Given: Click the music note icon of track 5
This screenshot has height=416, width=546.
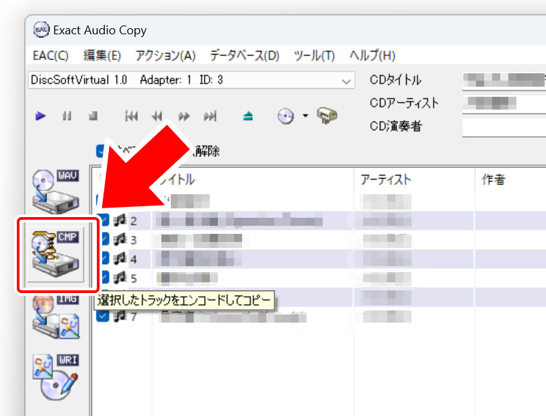Looking at the screenshot, I should point(120,278).
